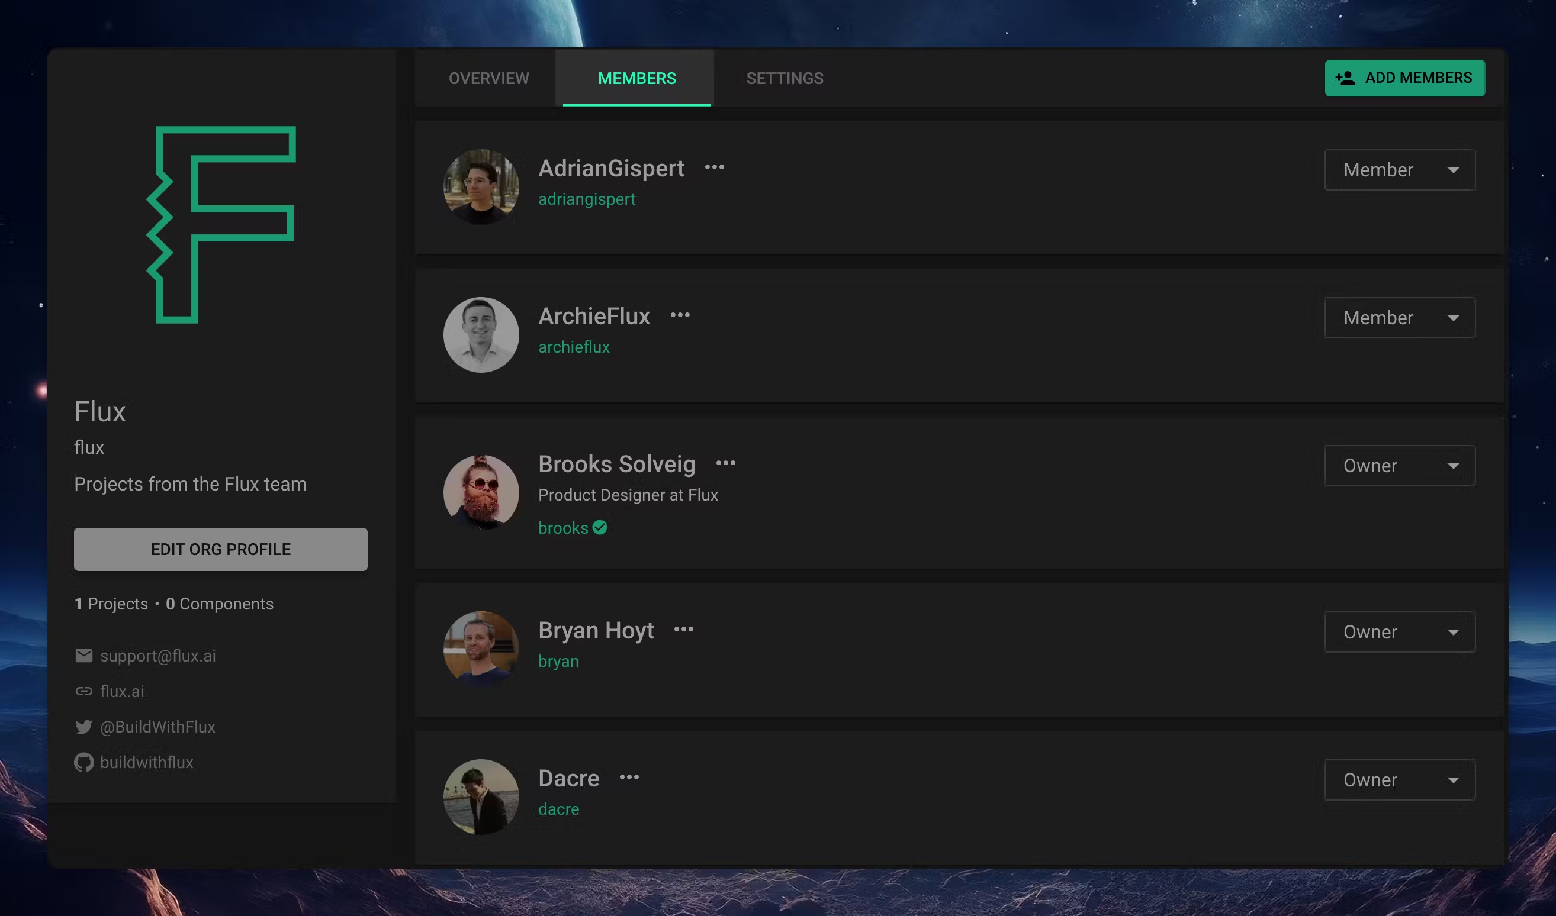1556x916 pixels.
Task: Switch to the Overview tab
Action: click(488, 78)
